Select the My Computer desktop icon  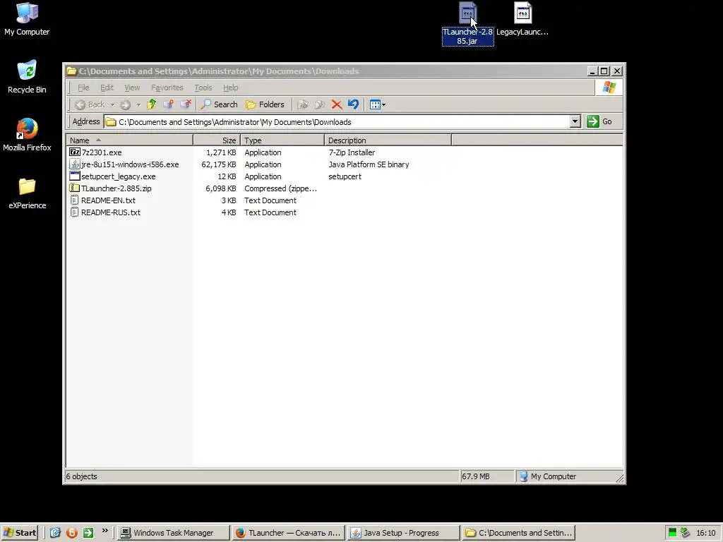(x=27, y=19)
